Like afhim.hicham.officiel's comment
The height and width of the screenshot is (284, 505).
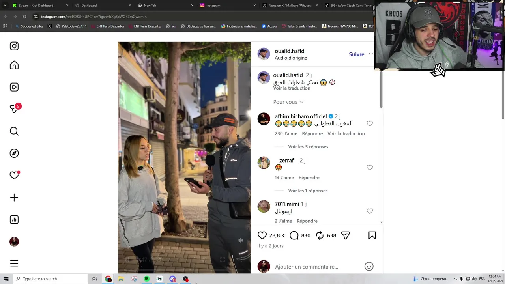pos(370,123)
